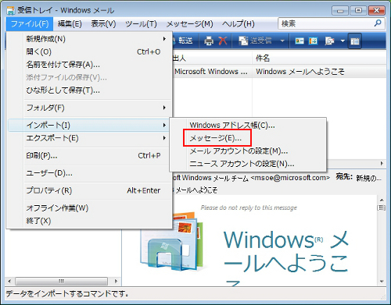Click folder pane right scroll arrow
Screen dimensions: 391x305
tap(116, 281)
